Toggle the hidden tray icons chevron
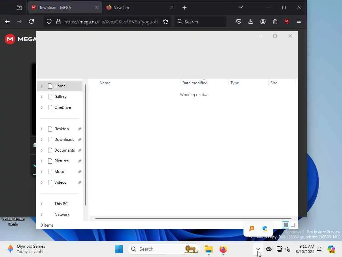This screenshot has height=257, width=342. click(258, 249)
